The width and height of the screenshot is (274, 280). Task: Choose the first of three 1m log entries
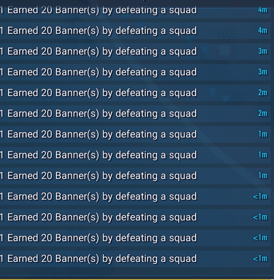coord(135,134)
